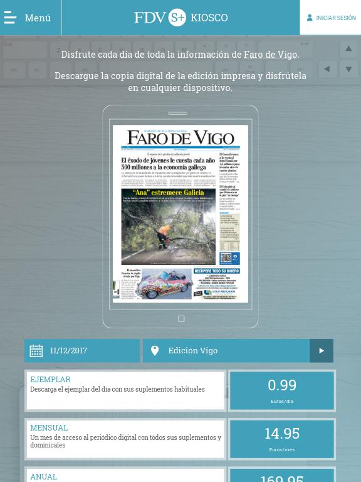Follow the Faro de Vigo link
The width and height of the screenshot is (361, 482).
click(x=271, y=55)
